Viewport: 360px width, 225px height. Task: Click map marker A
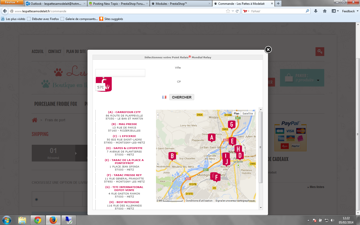212,138
